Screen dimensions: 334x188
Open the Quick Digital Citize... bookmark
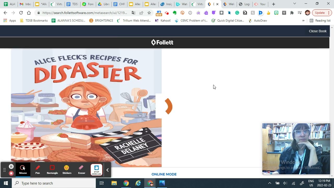pos(228,20)
